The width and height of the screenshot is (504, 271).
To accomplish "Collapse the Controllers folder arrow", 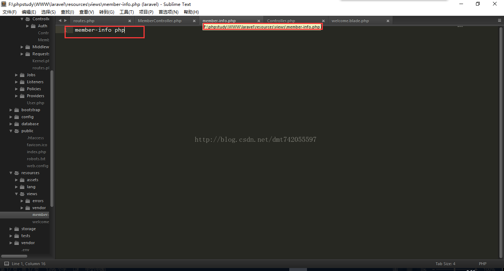I will pyautogui.click(x=22, y=19).
